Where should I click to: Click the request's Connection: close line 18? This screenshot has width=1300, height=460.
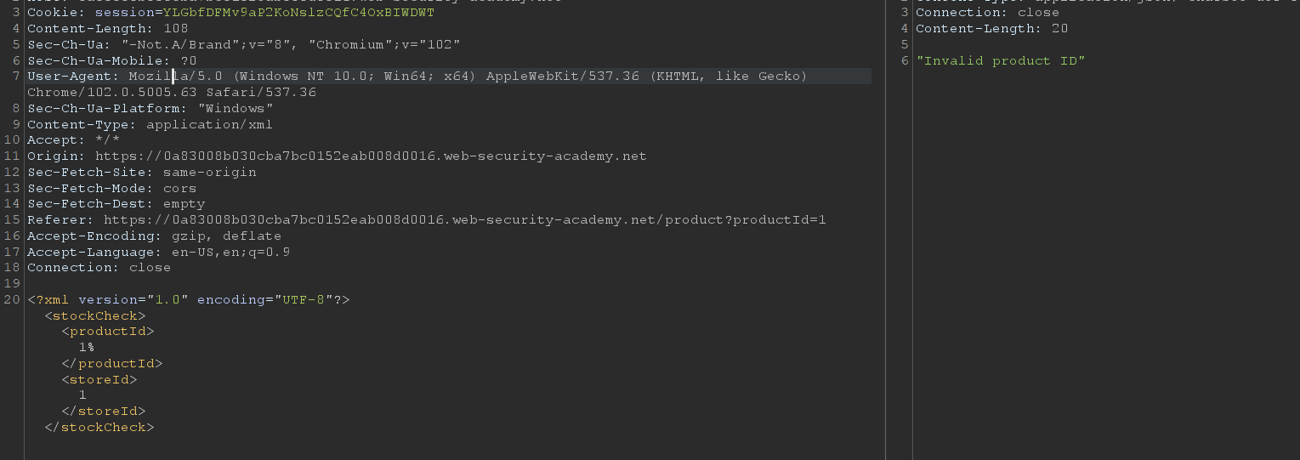click(99, 268)
